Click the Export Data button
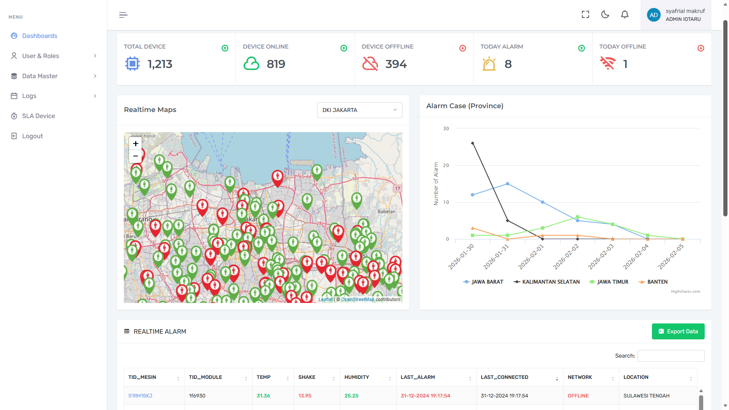 tap(678, 331)
